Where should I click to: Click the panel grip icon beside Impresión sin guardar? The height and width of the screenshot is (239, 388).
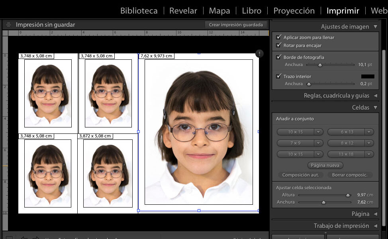click(8, 24)
